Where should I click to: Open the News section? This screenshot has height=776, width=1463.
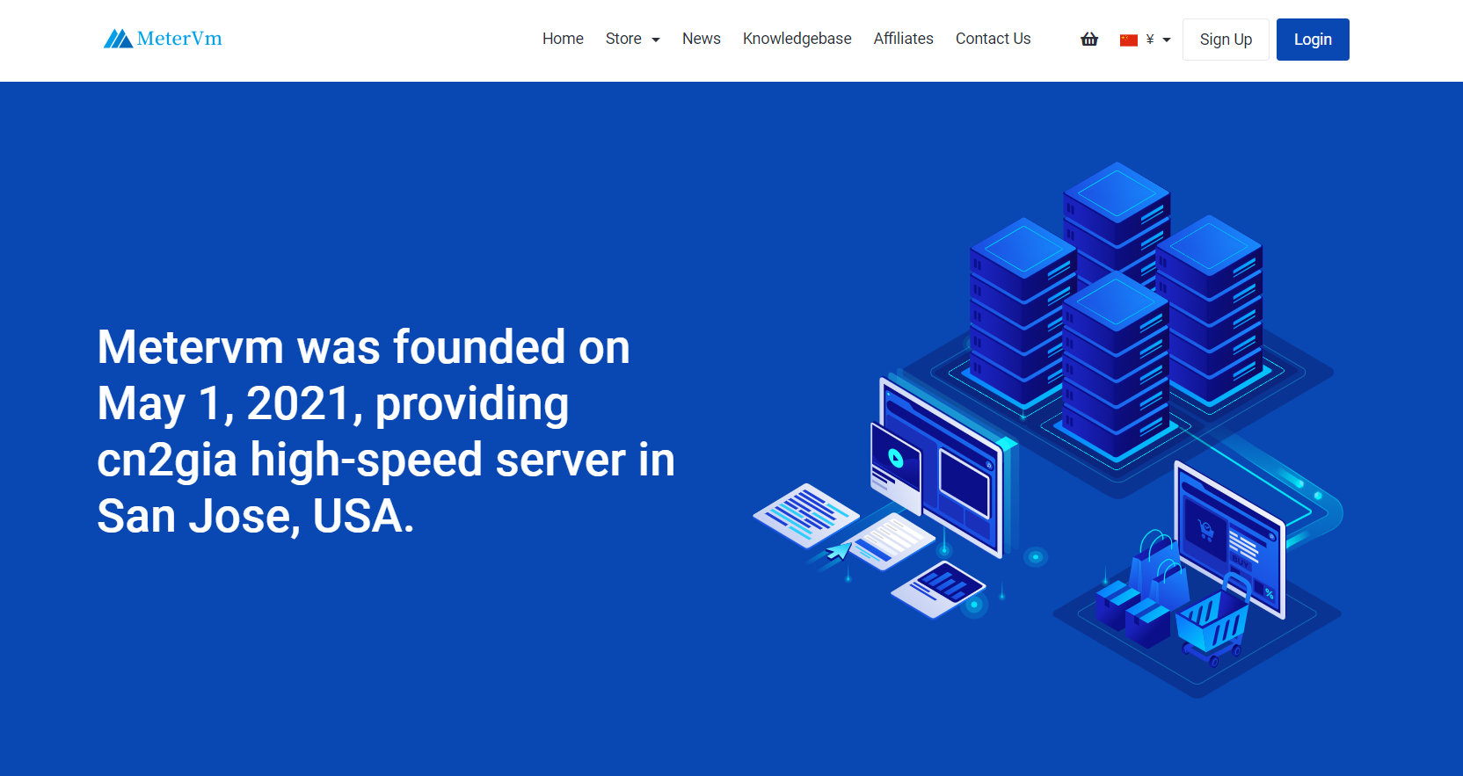(702, 39)
